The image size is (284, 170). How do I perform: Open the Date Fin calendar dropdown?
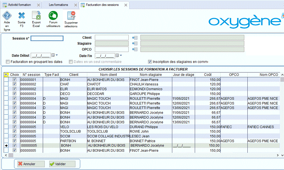117,56
